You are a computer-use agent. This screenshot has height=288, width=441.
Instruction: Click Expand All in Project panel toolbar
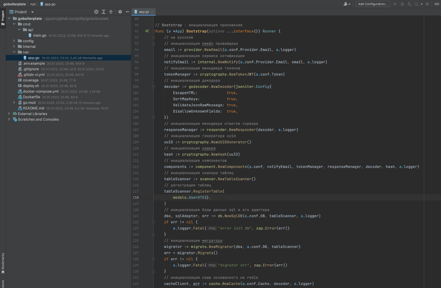(x=104, y=12)
